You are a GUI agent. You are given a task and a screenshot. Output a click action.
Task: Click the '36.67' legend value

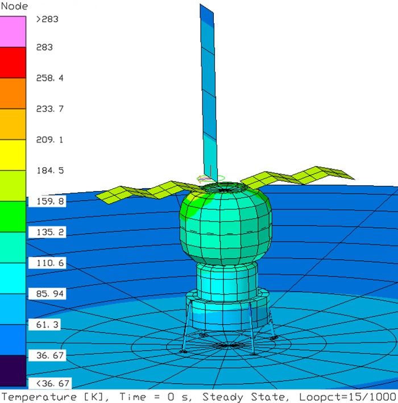click(x=50, y=355)
